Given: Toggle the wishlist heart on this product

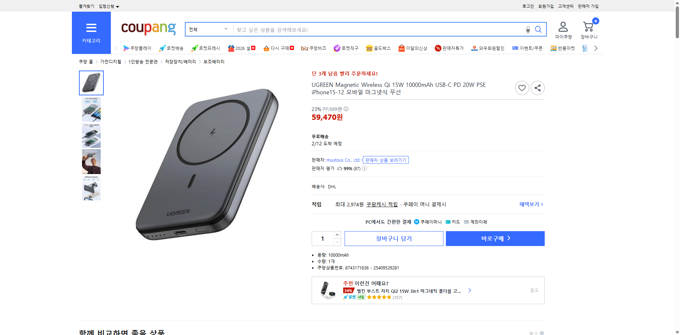Looking at the screenshot, I should pos(522,88).
